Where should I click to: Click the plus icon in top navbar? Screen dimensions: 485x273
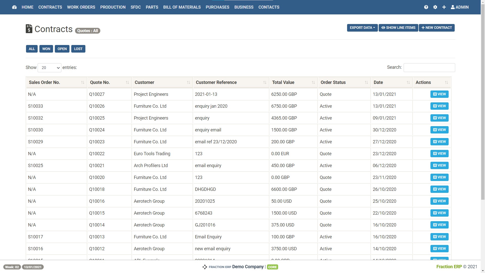tap(444, 7)
